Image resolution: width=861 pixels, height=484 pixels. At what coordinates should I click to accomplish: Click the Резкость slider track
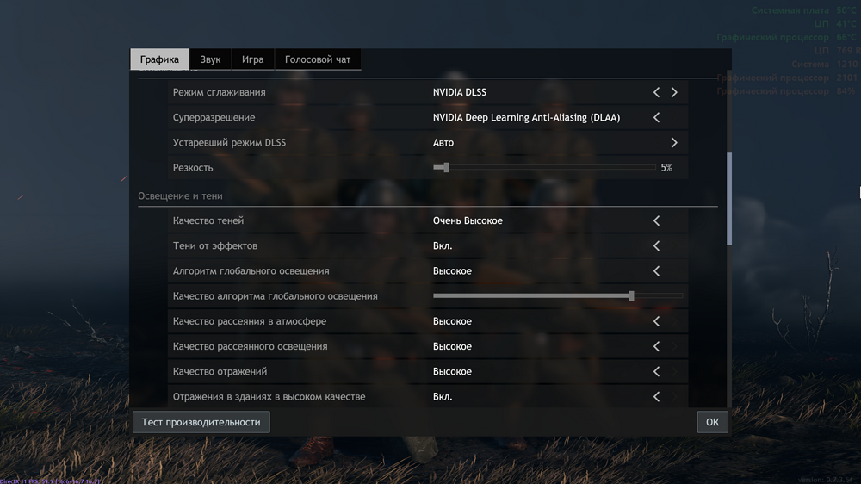pyautogui.click(x=551, y=168)
